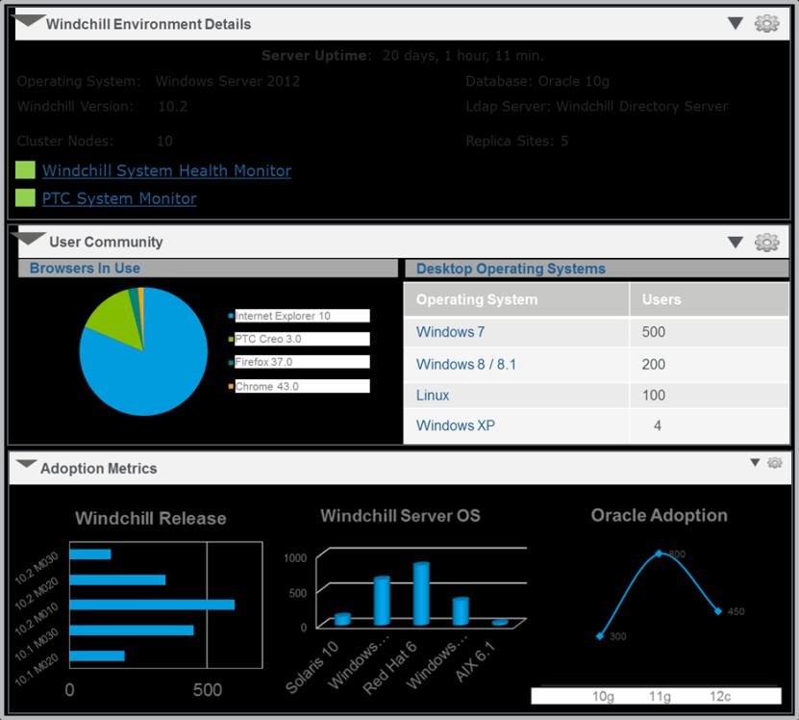799x720 pixels.
Task: Click the "Ldap Server: Windchill Directory Server" text
Action: [x=597, y=106]
